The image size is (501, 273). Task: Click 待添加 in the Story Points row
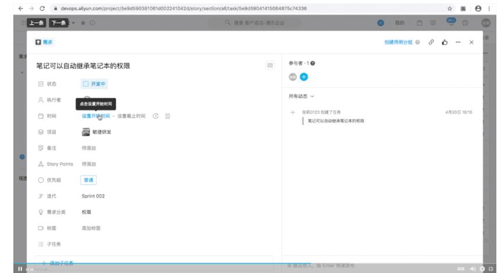(x=89, y=164)
